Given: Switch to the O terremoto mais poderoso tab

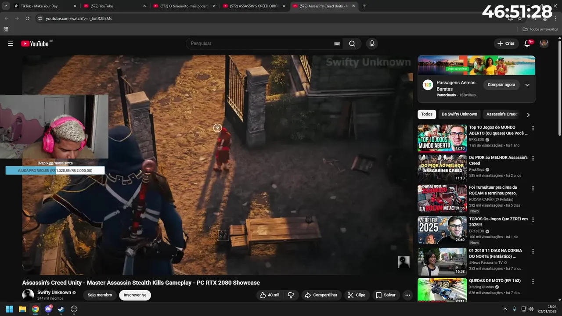Looking at the screenshot, I should pos(184,6).
